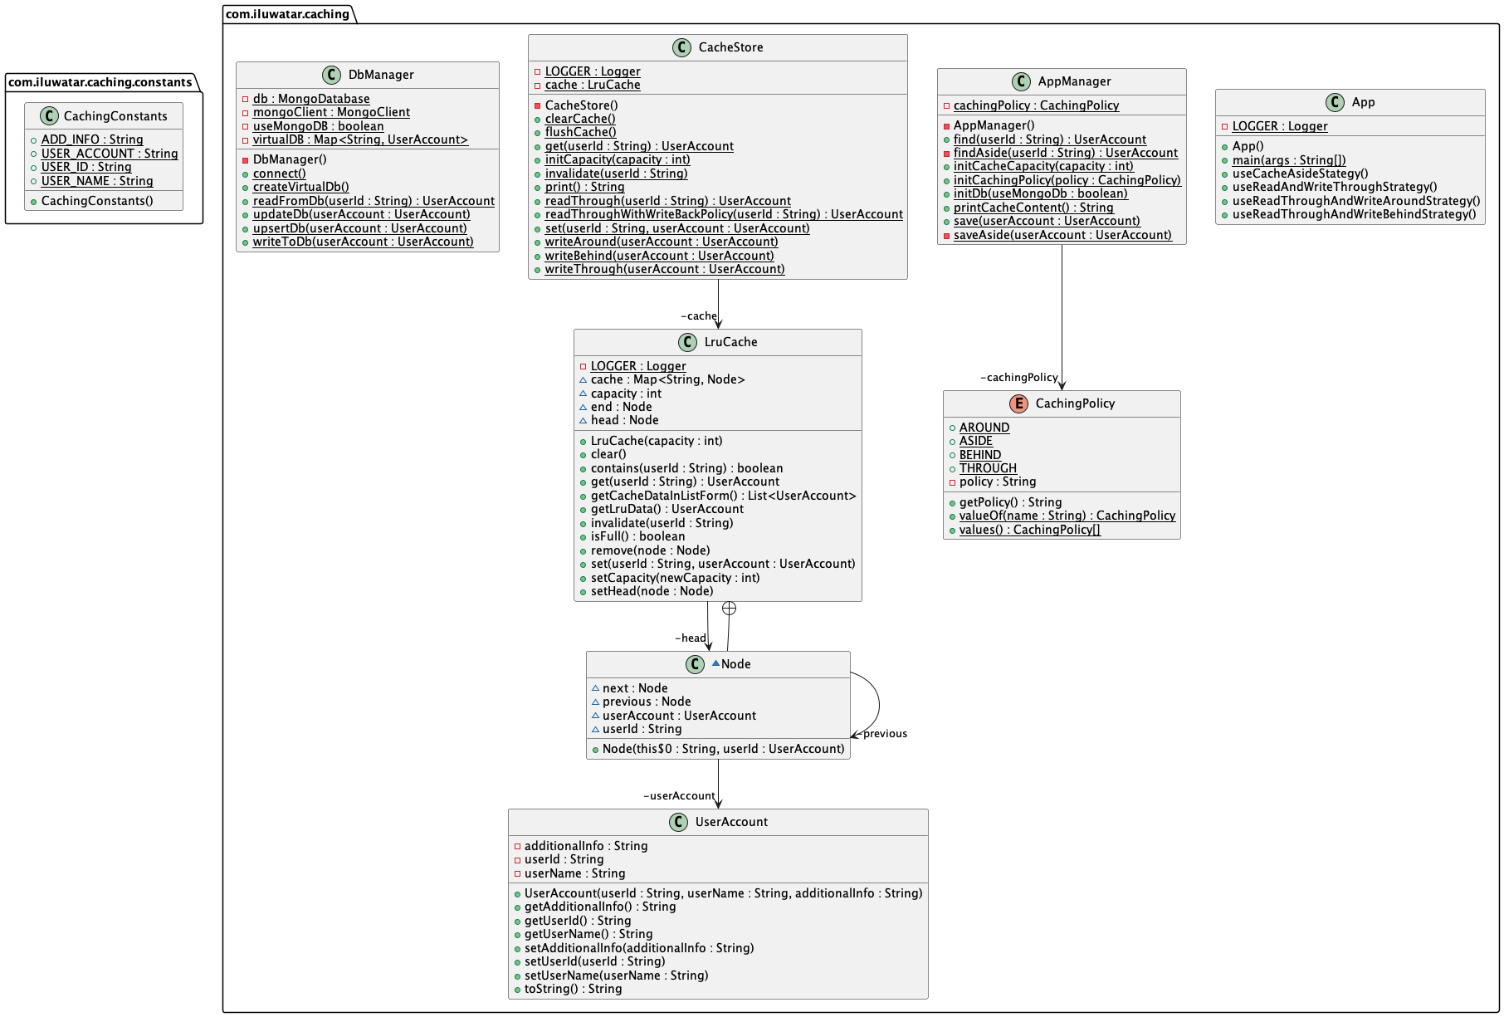Click the circled-plus nesting symbol under LruCache
This screenshot has height=1017, width=1504.
[x=729, y=609]
